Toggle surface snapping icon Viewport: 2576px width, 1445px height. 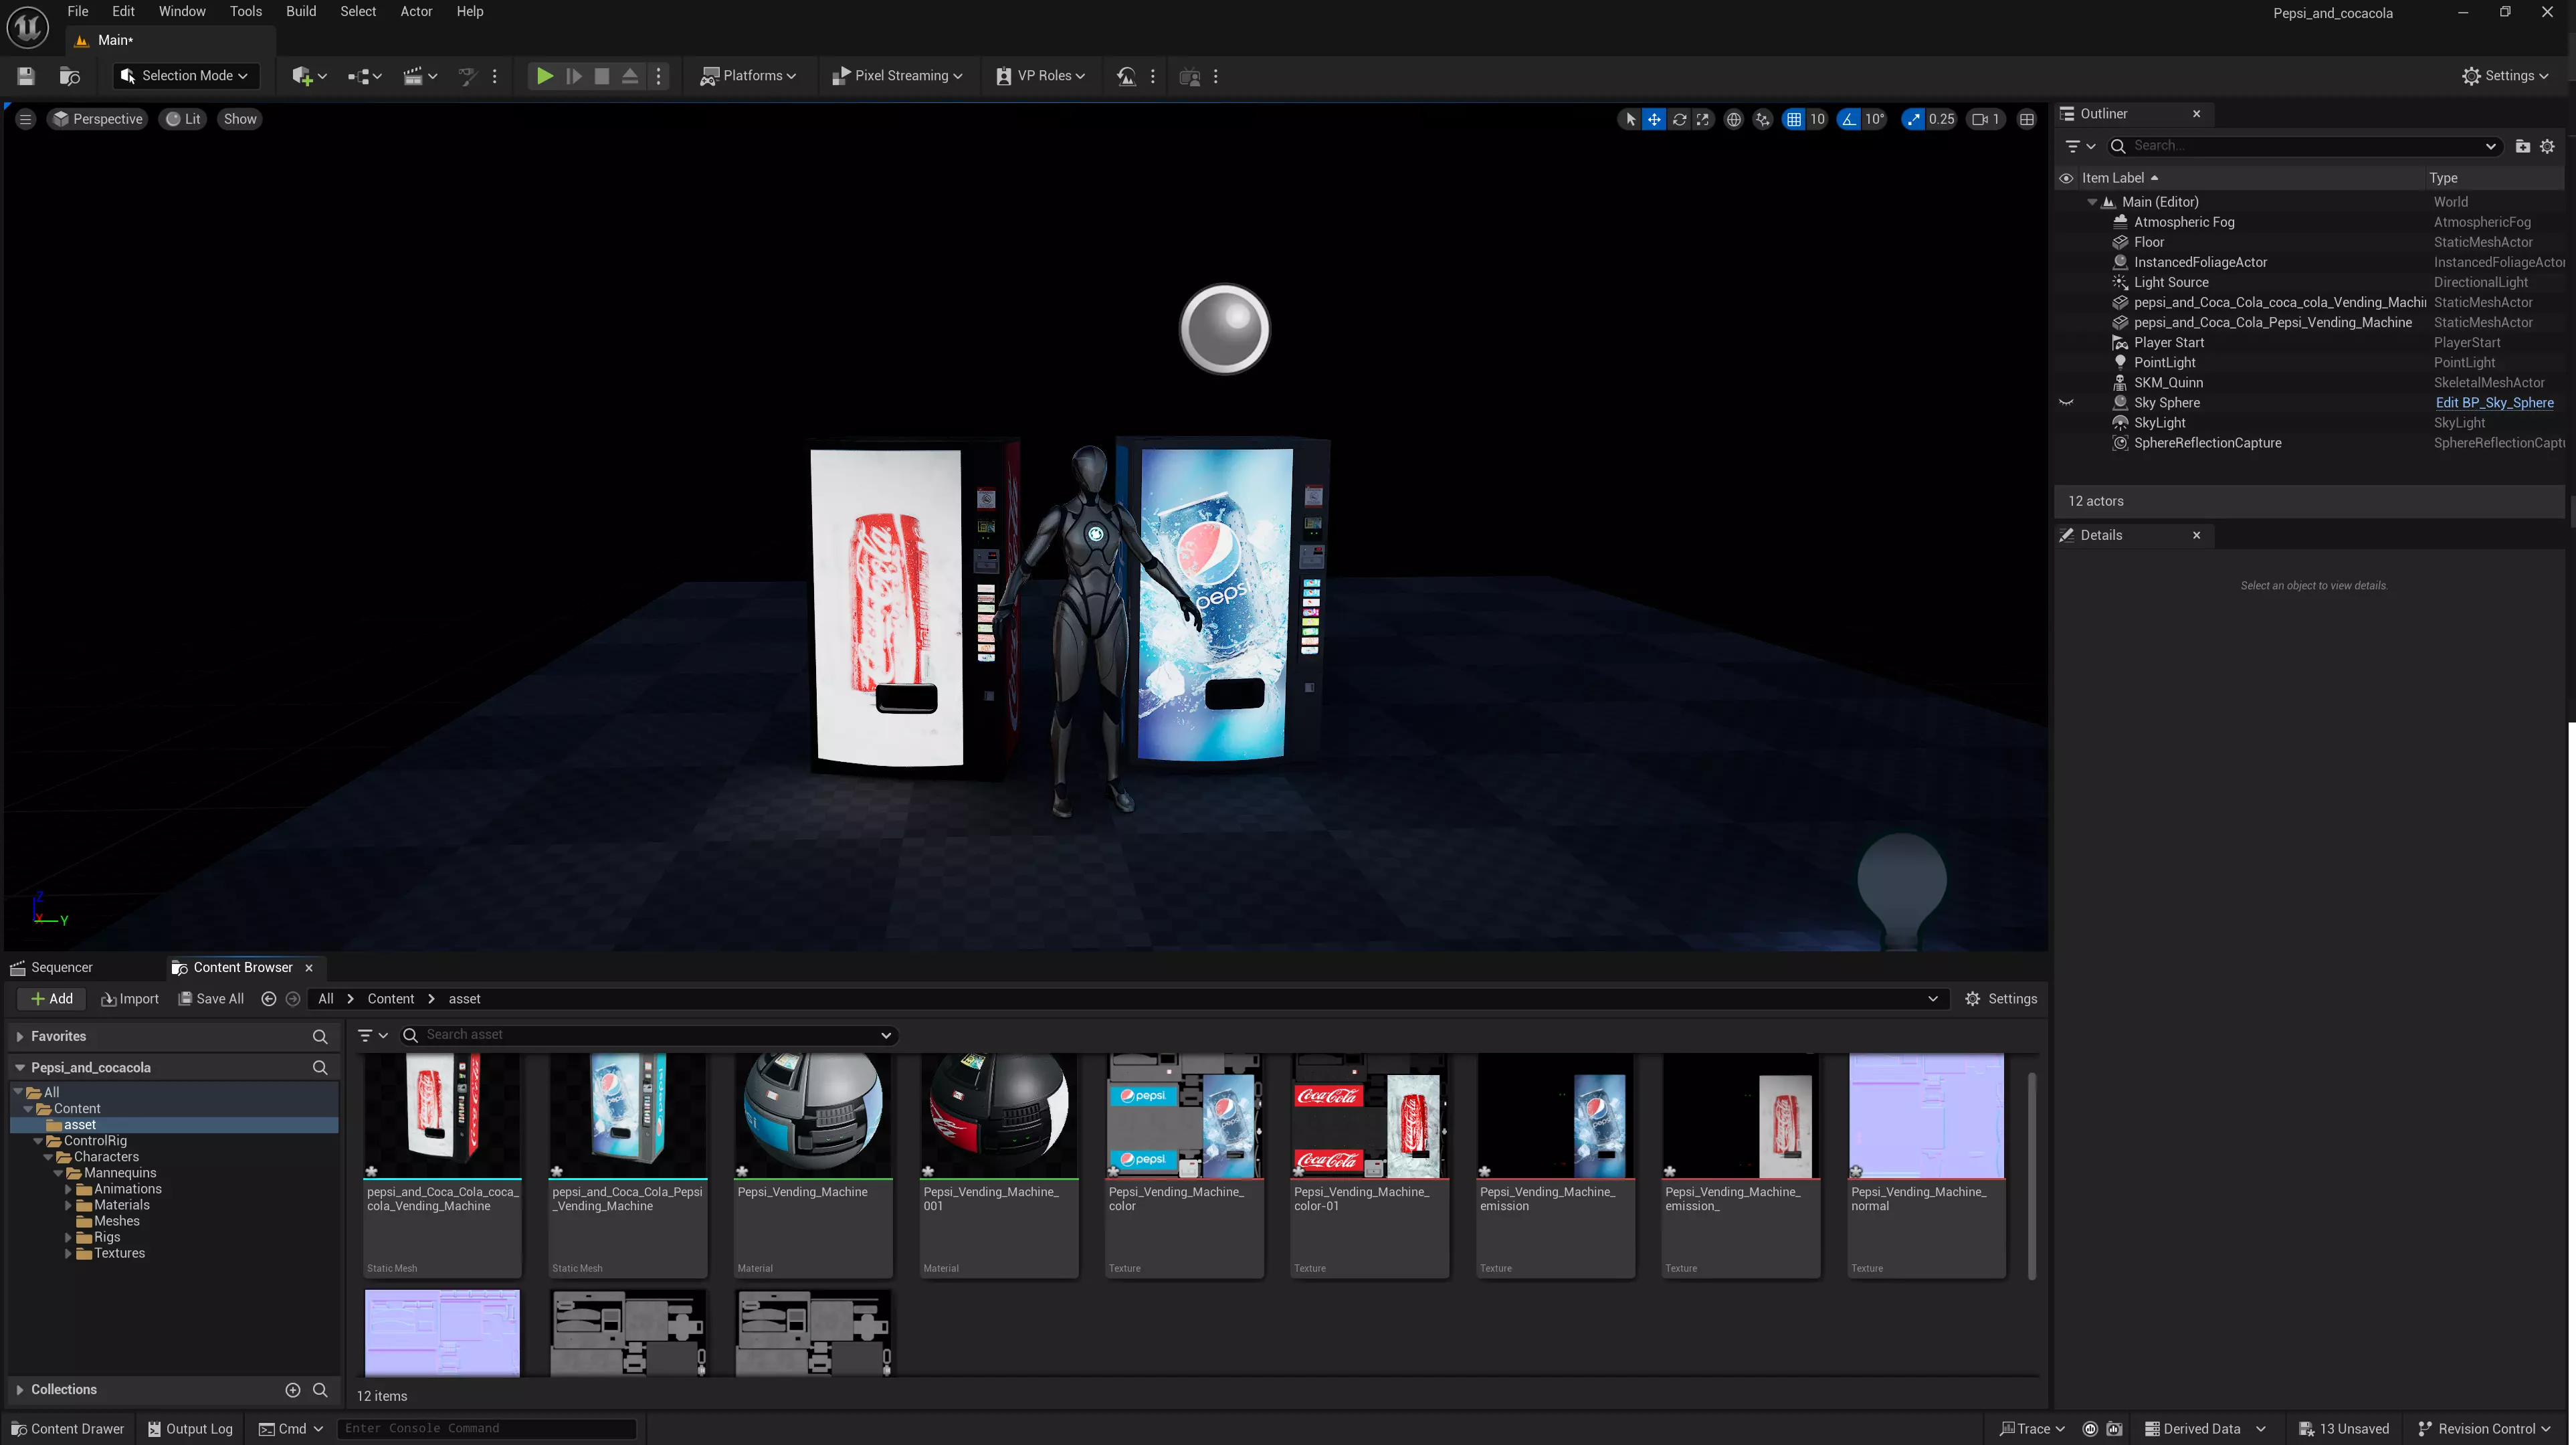pos(1762,119)
